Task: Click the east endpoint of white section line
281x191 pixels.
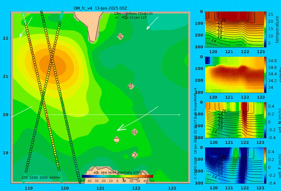Action: tap(179, 115)
